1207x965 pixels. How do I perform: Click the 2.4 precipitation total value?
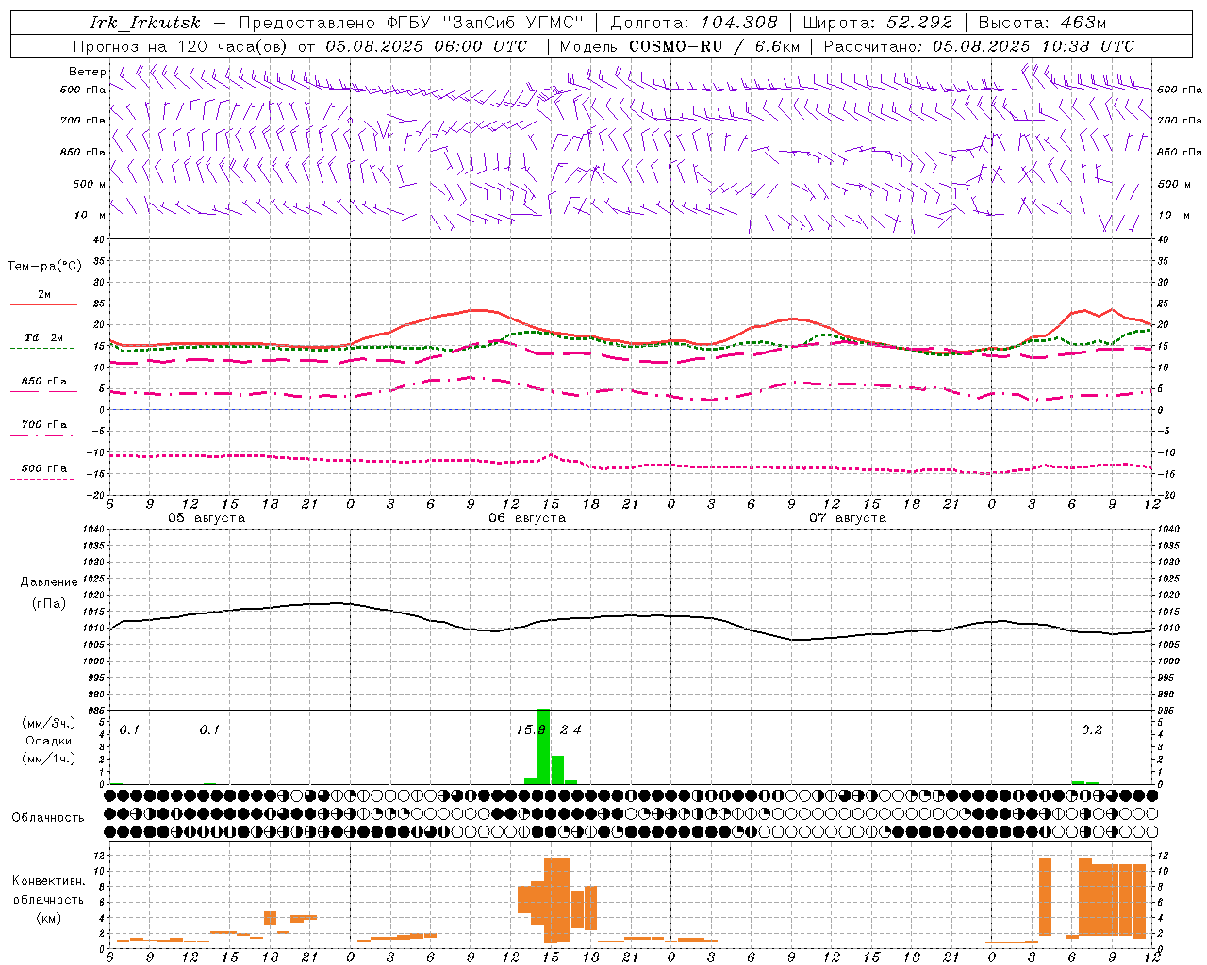570,730
